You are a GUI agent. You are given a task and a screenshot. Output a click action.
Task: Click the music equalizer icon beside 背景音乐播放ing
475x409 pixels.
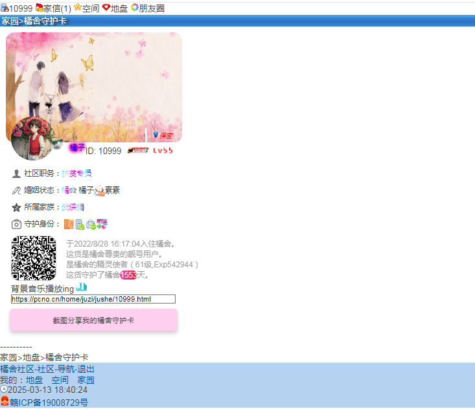(82, 287)
